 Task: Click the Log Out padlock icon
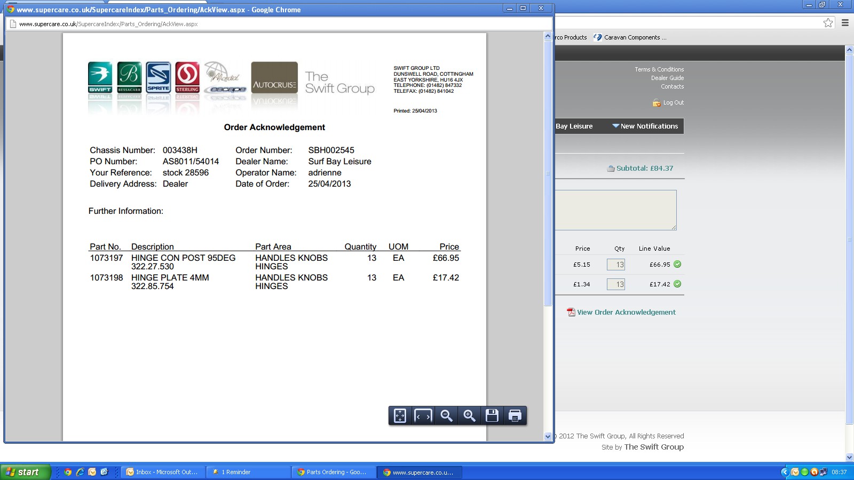tap(657, 102)
